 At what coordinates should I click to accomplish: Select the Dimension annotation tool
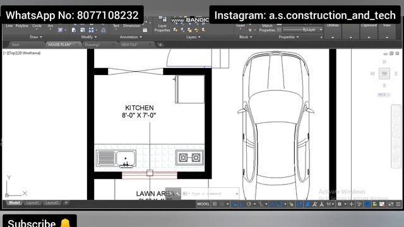click(x=131, y=26)
